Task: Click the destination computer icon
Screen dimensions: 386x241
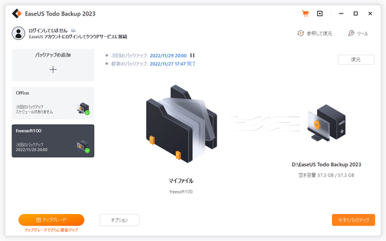Action: pyautogui.click(x=326, y=123)
